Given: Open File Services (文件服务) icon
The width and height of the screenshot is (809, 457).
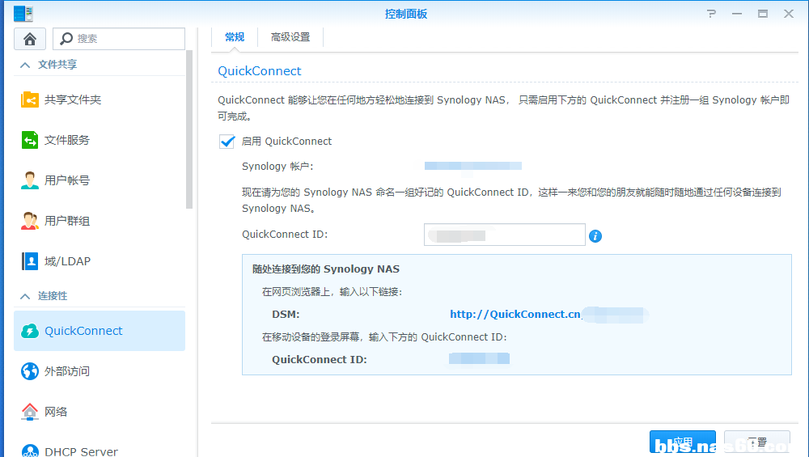Looking at the screenshot, I should (30, 140).
